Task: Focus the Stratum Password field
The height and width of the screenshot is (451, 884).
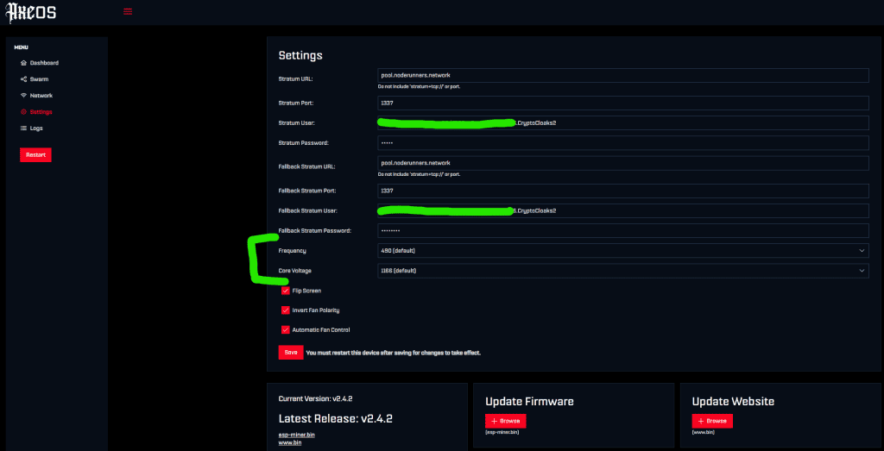Action: [x=623, y=143]
